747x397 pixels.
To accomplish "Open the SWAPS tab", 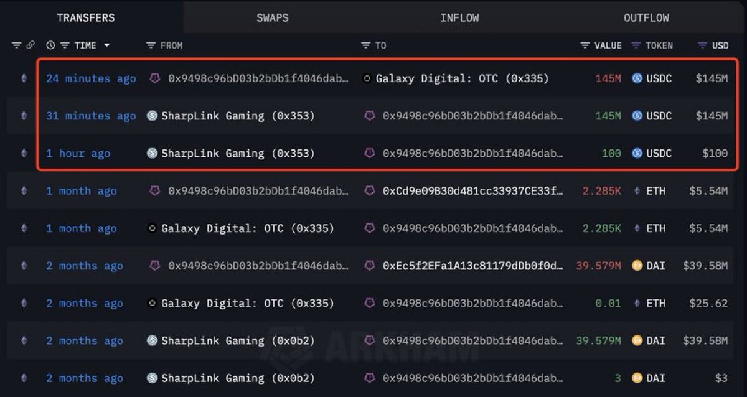I will pyautogui.click(x=273, y=17).
